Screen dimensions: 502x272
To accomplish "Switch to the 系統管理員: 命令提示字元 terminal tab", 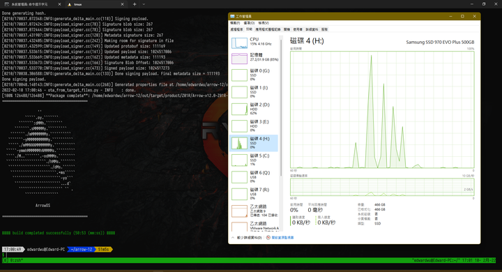I will 32,4.
